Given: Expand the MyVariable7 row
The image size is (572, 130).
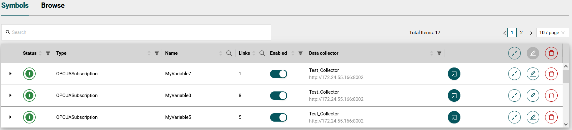Looking at the screenshot, I should pyautogui.click(x=10, y=74).
